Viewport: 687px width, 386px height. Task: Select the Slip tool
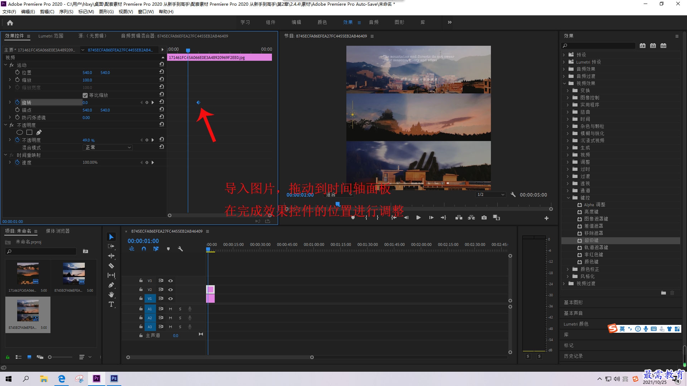111,275
